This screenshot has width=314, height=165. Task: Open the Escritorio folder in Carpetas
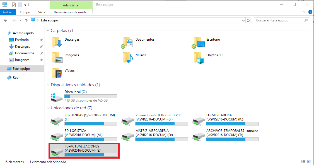point(198,43)
